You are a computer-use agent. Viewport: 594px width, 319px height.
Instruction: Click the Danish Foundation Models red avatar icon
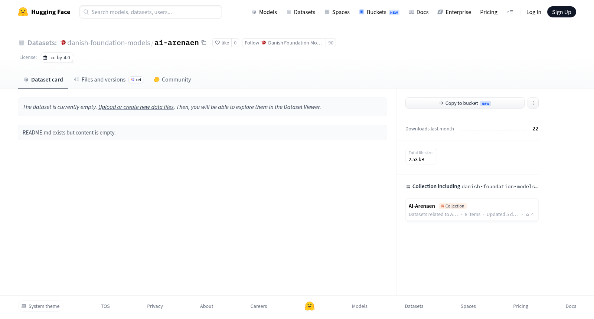[x=264, y=43]
